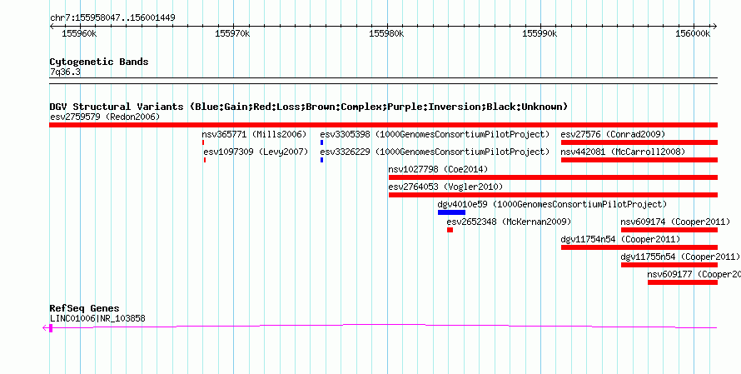The image size is (741, 374).
Task: Select the esv1097309 (Levy2007) label
Action: click(256, 152)
